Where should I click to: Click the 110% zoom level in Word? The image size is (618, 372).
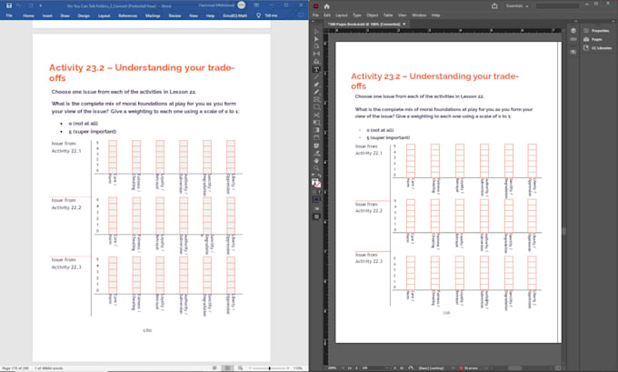[x=298, y=368]
